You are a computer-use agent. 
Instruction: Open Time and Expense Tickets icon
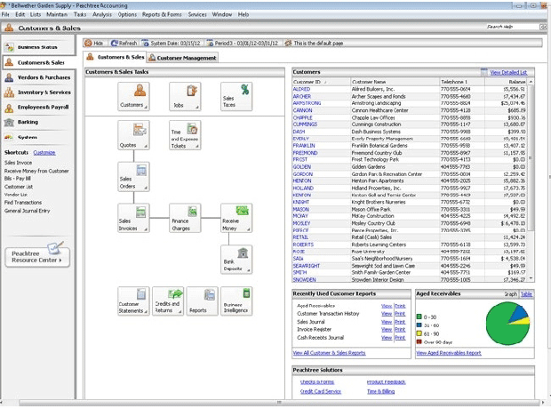[185, 135]
